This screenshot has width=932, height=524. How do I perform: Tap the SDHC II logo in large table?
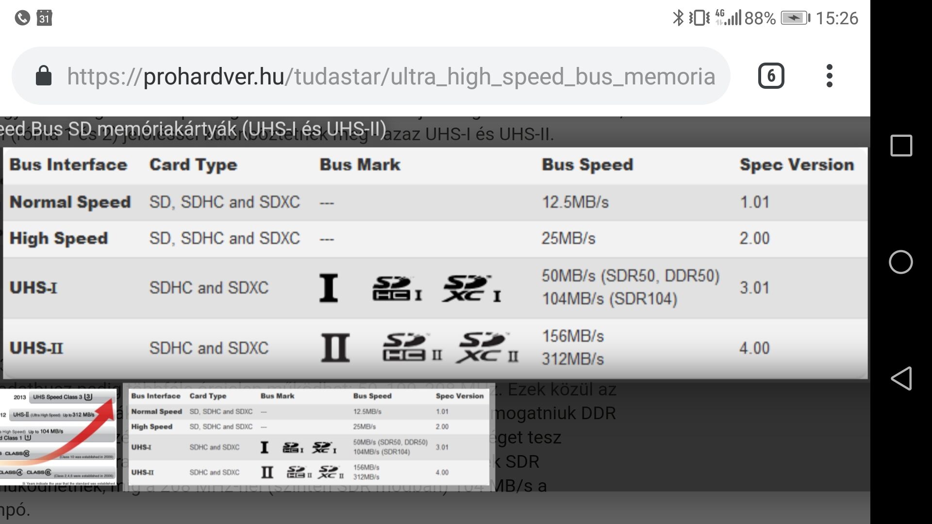413,347
